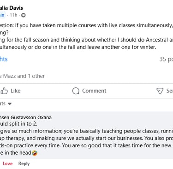Expand the comments sort dropdown arrow
The width and height of the screenshot is (173, 169).
click(10, 104)
